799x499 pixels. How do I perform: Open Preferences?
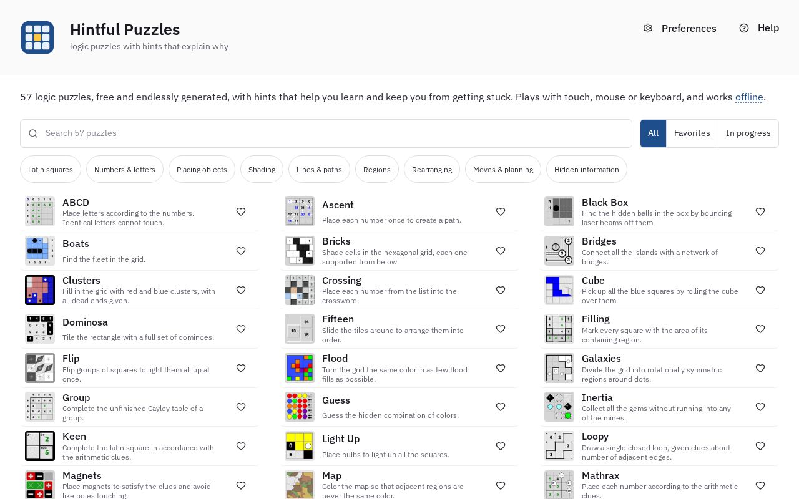680,28
